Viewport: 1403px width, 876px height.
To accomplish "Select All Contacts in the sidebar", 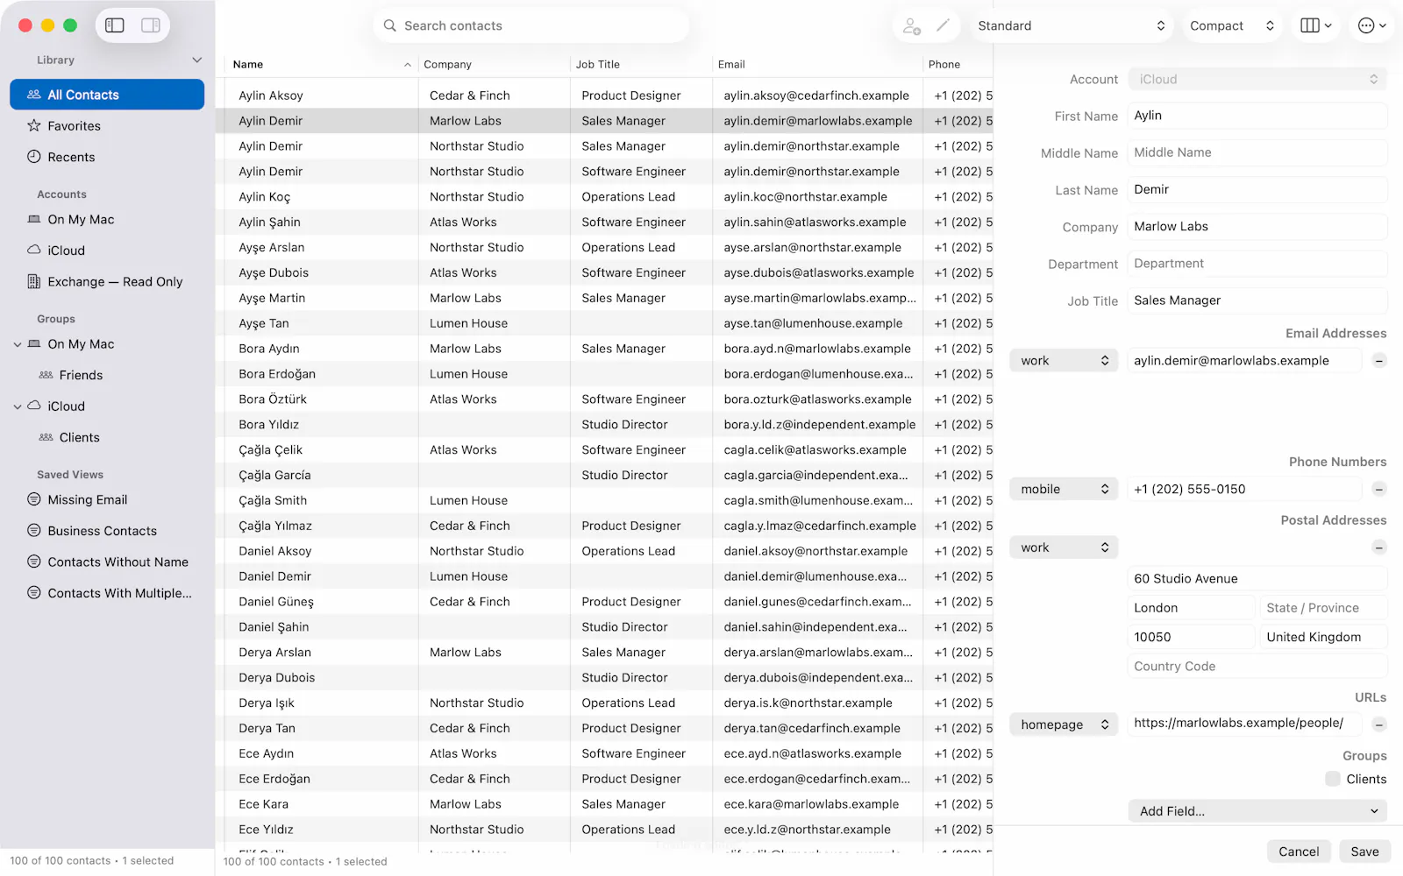I will tap(107, 95).
